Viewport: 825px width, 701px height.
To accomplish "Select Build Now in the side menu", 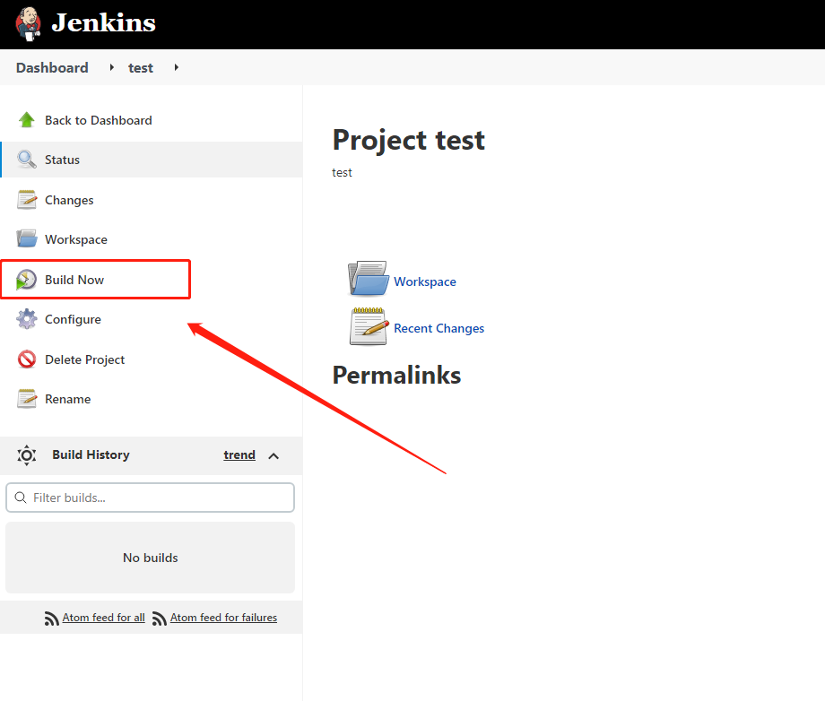I will pyautogui.click(x=74, y=280).
